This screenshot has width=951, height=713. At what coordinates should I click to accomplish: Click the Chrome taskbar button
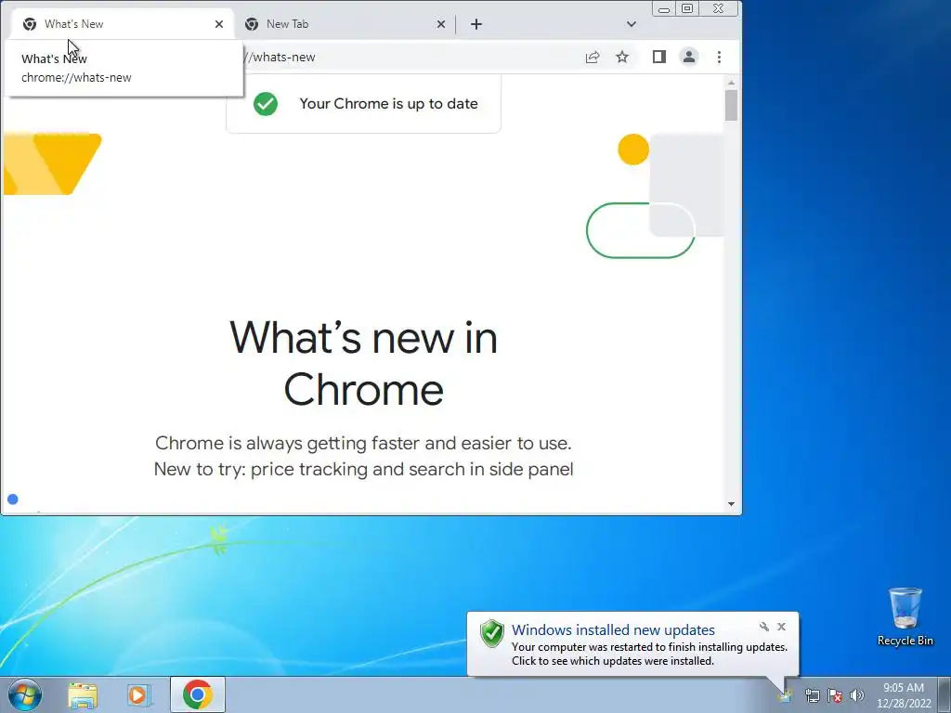[x=198, y=694]
